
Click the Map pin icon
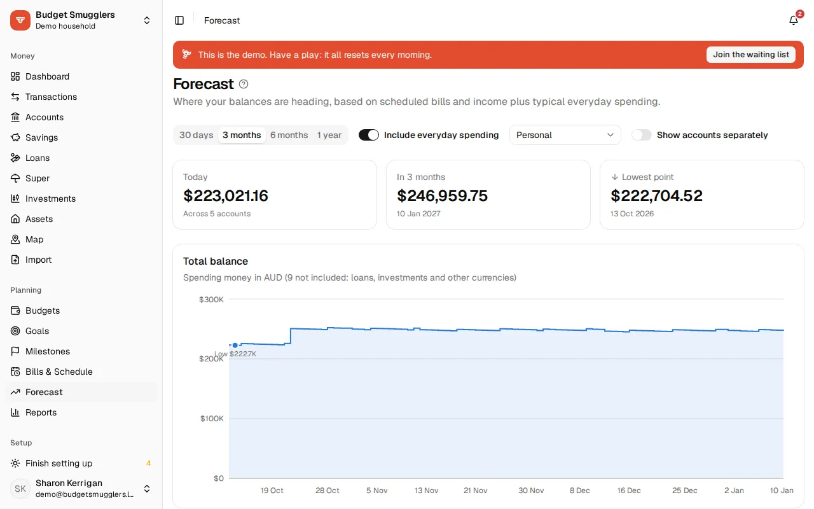[15, 239]
